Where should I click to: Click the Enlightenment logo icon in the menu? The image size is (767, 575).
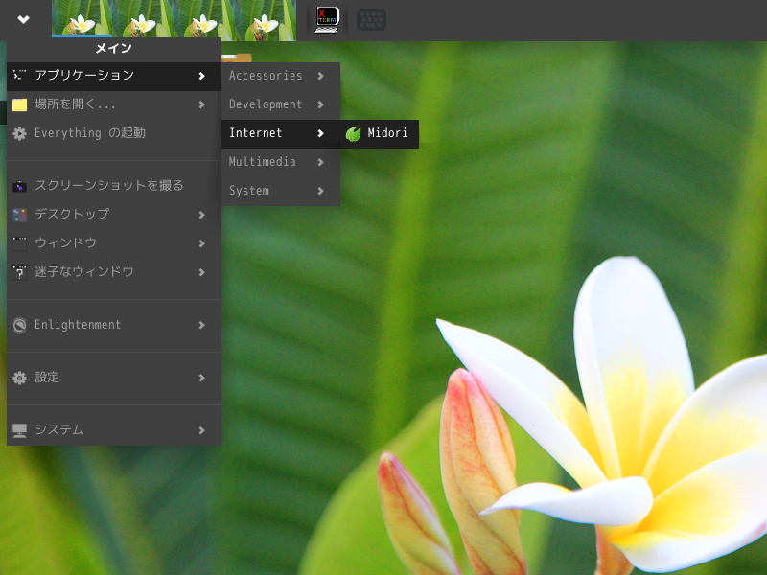click(18, 325)
